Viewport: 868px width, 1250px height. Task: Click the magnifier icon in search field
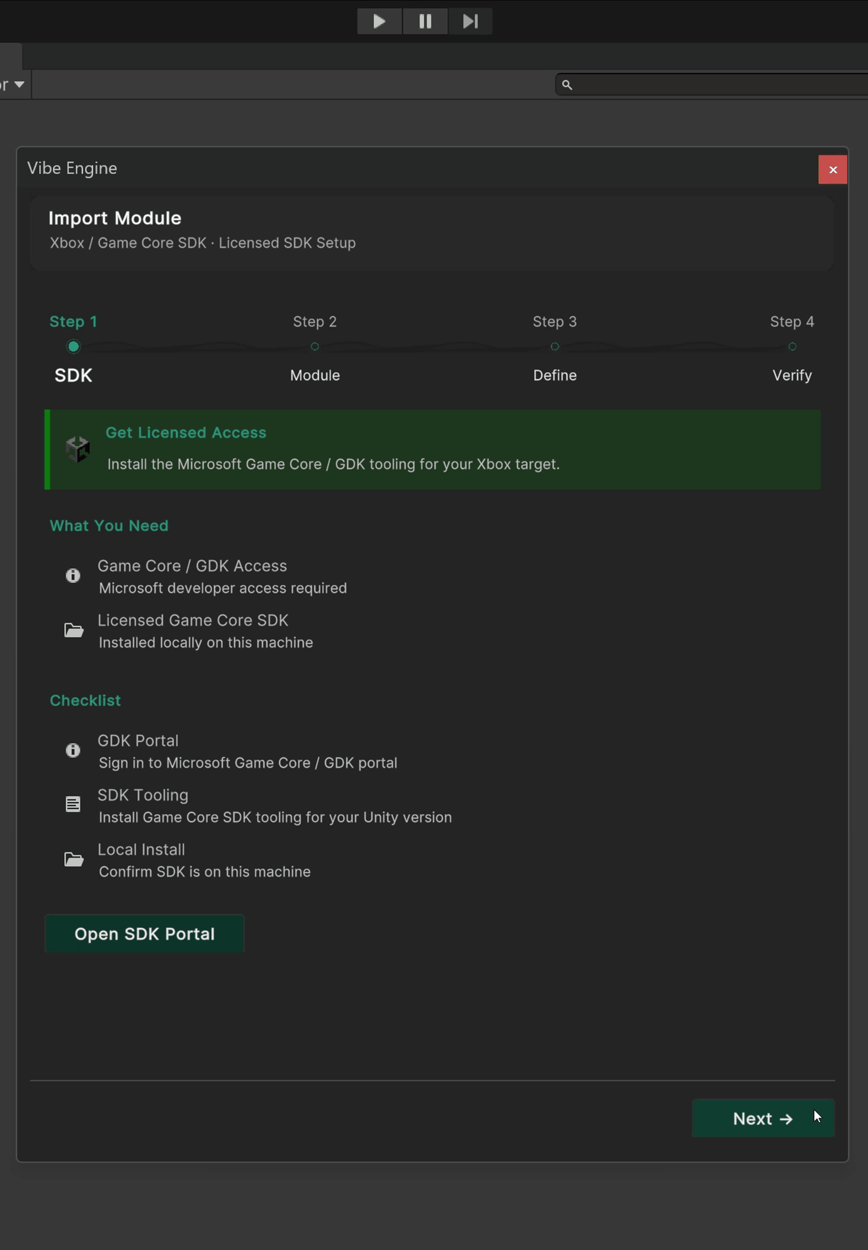(x=567, y=85)
